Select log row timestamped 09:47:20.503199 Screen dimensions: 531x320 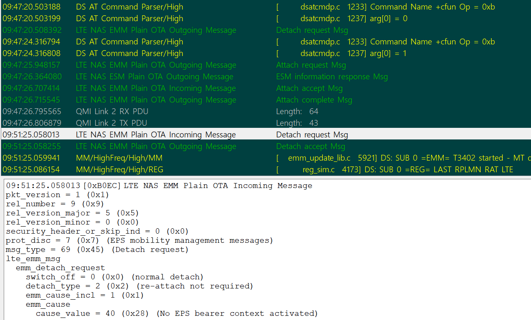tap(265, 18)
